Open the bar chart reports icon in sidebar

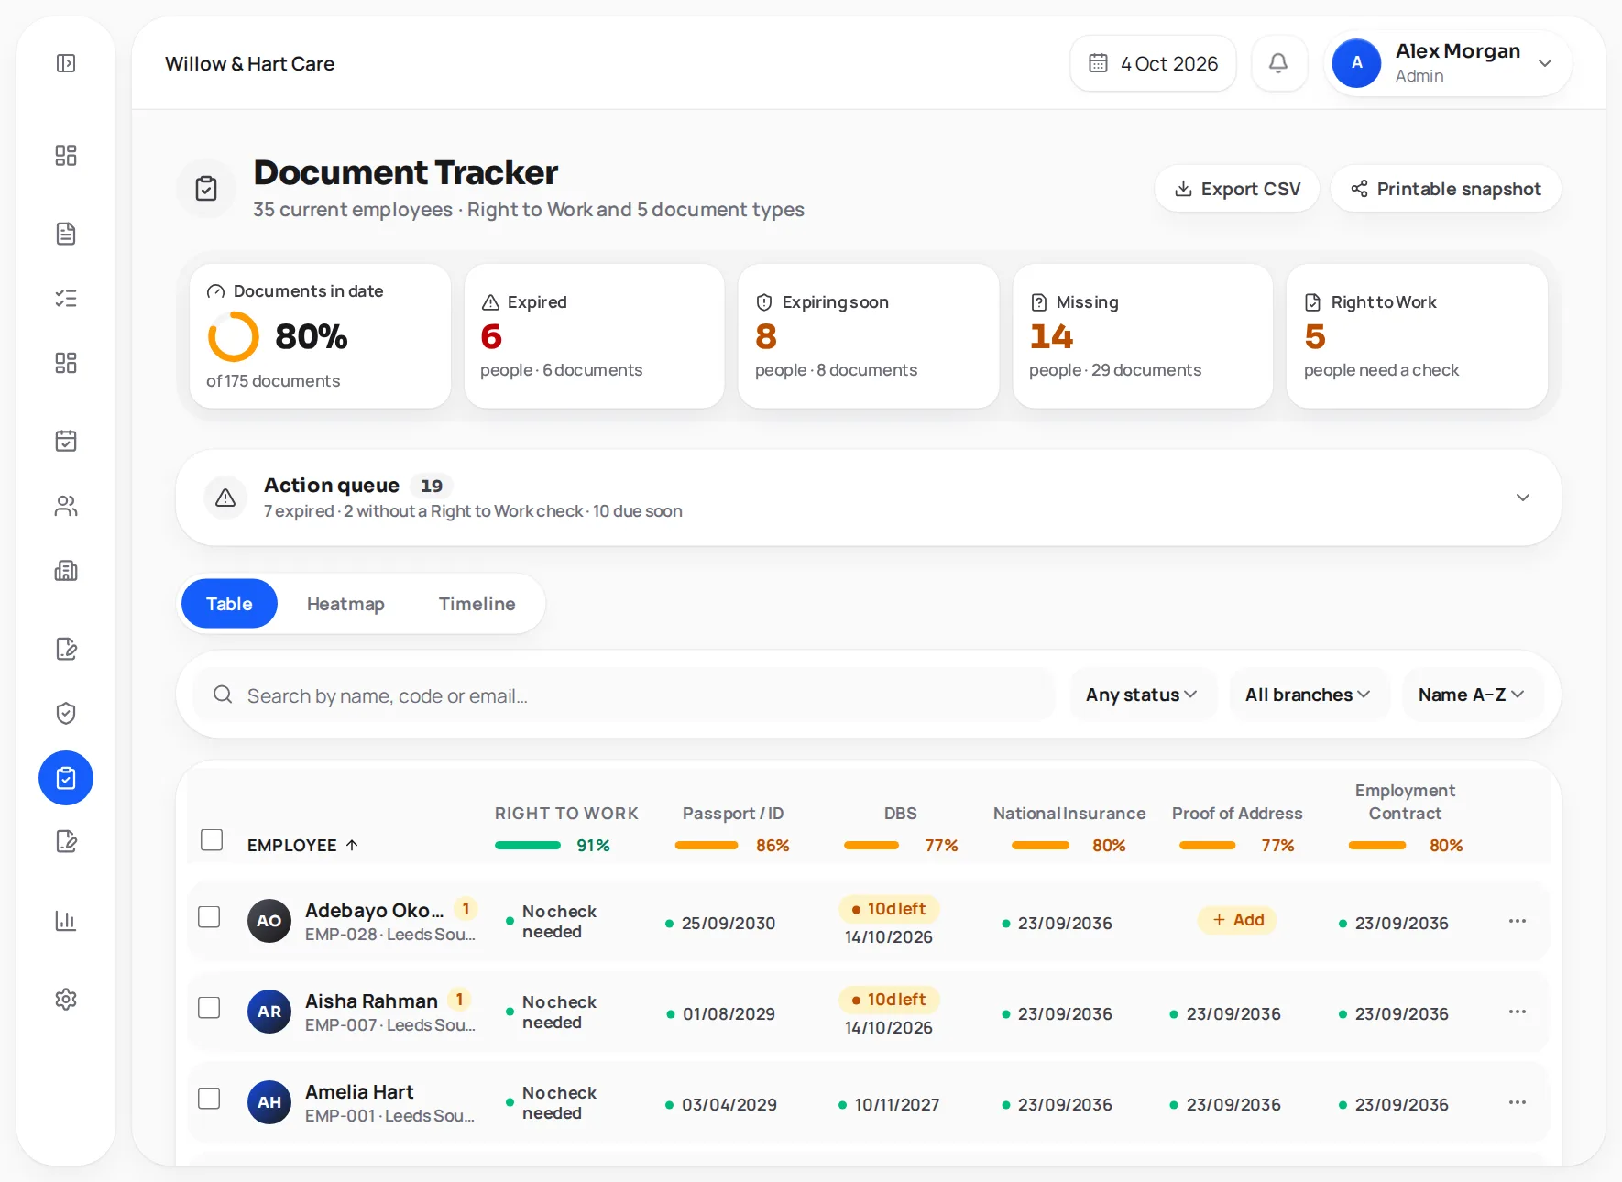coord(66,920)
